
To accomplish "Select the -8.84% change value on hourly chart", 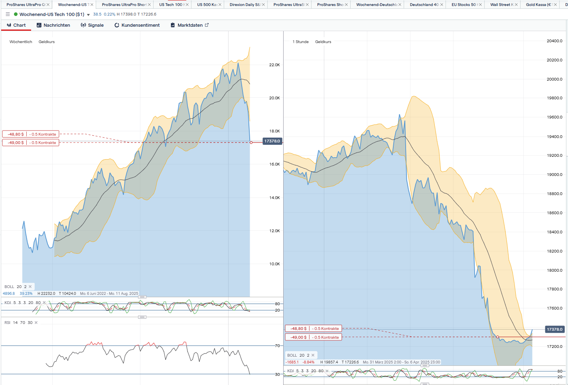I will [x=308, y=362].
